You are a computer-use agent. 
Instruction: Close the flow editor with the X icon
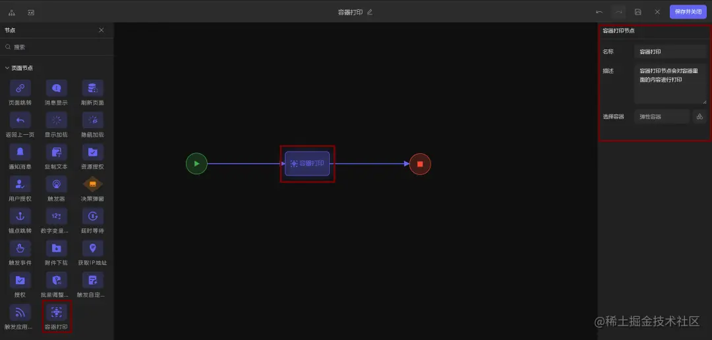pyautogui.click(x=657, y=12)
